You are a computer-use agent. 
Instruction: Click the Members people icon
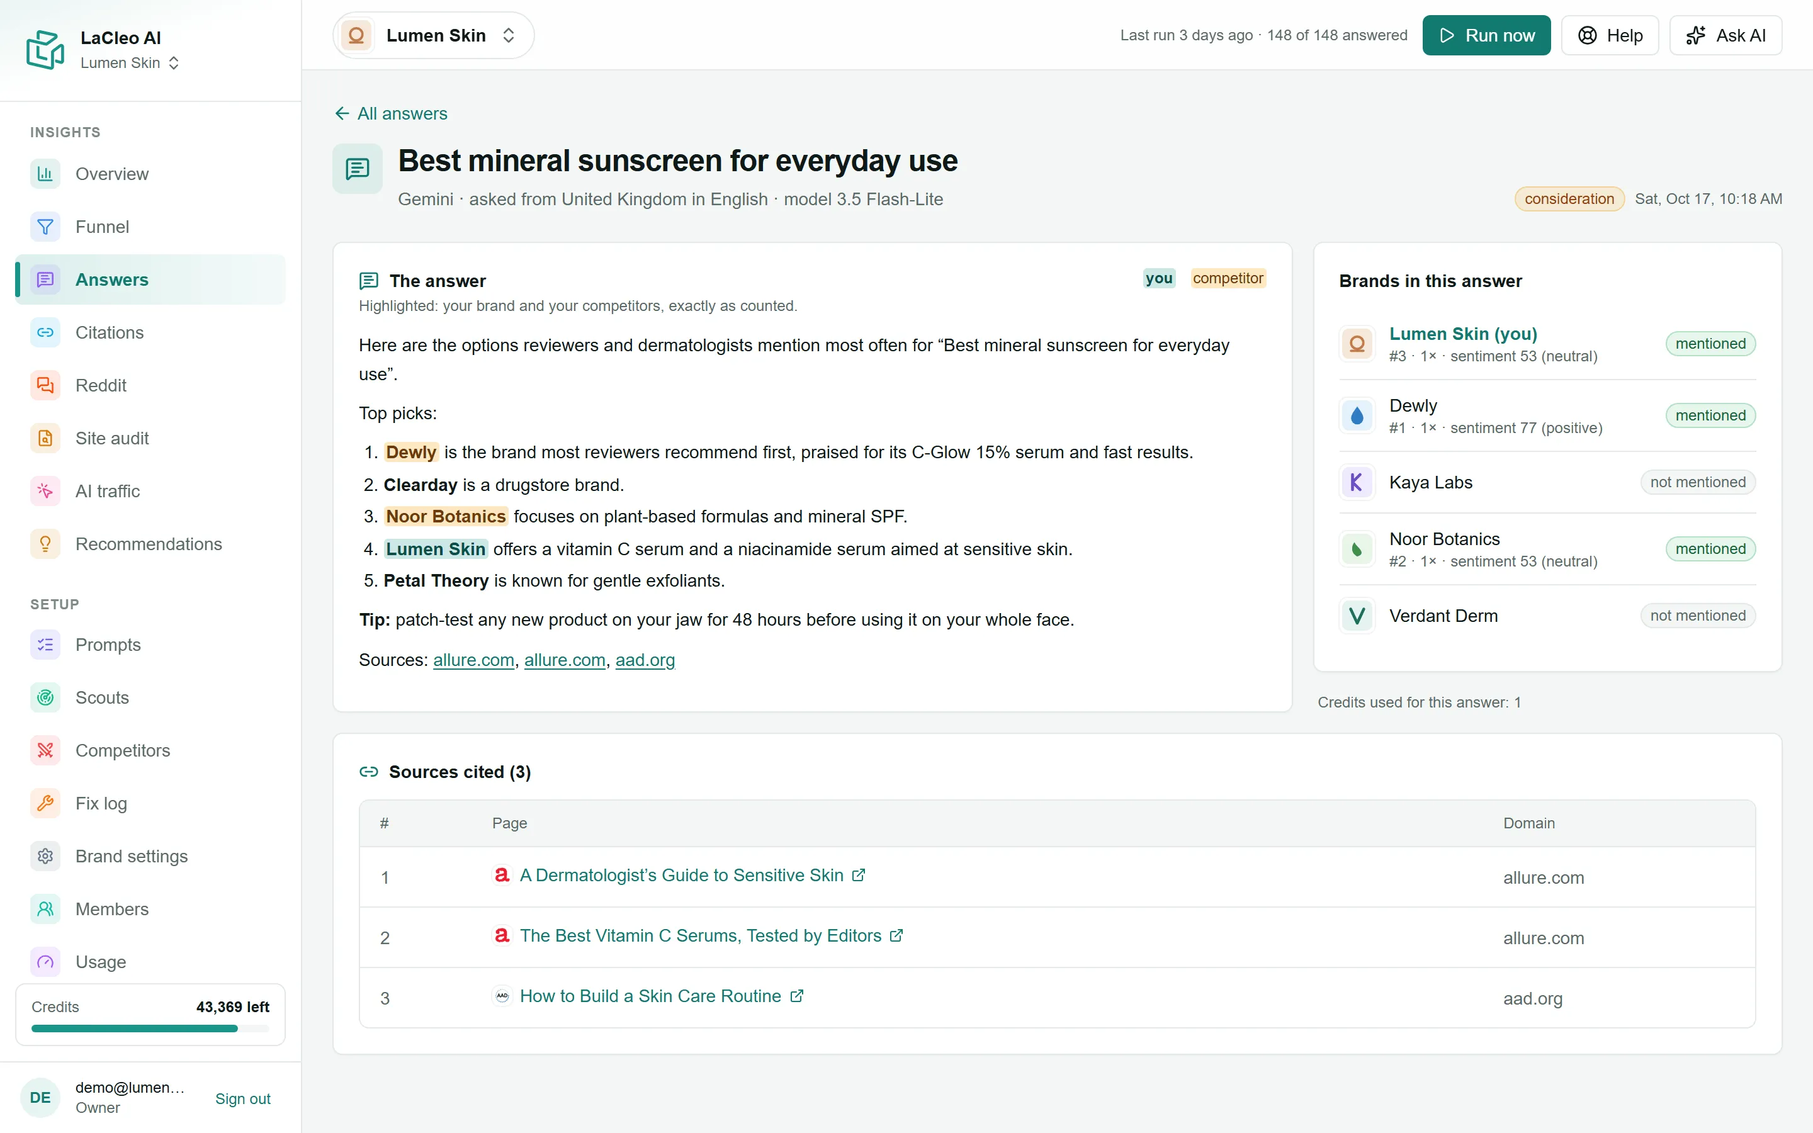coord(45,909)
